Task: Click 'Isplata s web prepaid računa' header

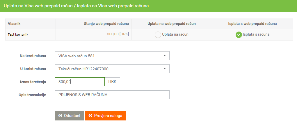Action: (x=252, y=24)
